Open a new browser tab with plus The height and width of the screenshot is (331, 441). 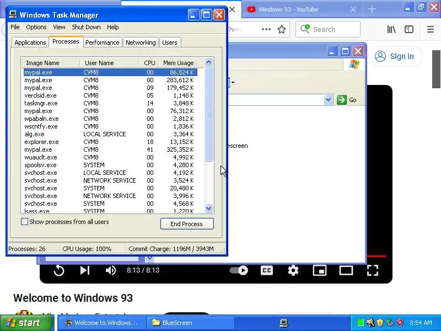pos(372,9)
